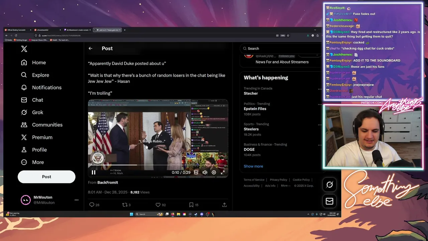Click Show more under trends
The height and width of the screenshot is (241, 428).
click(253, 166)
